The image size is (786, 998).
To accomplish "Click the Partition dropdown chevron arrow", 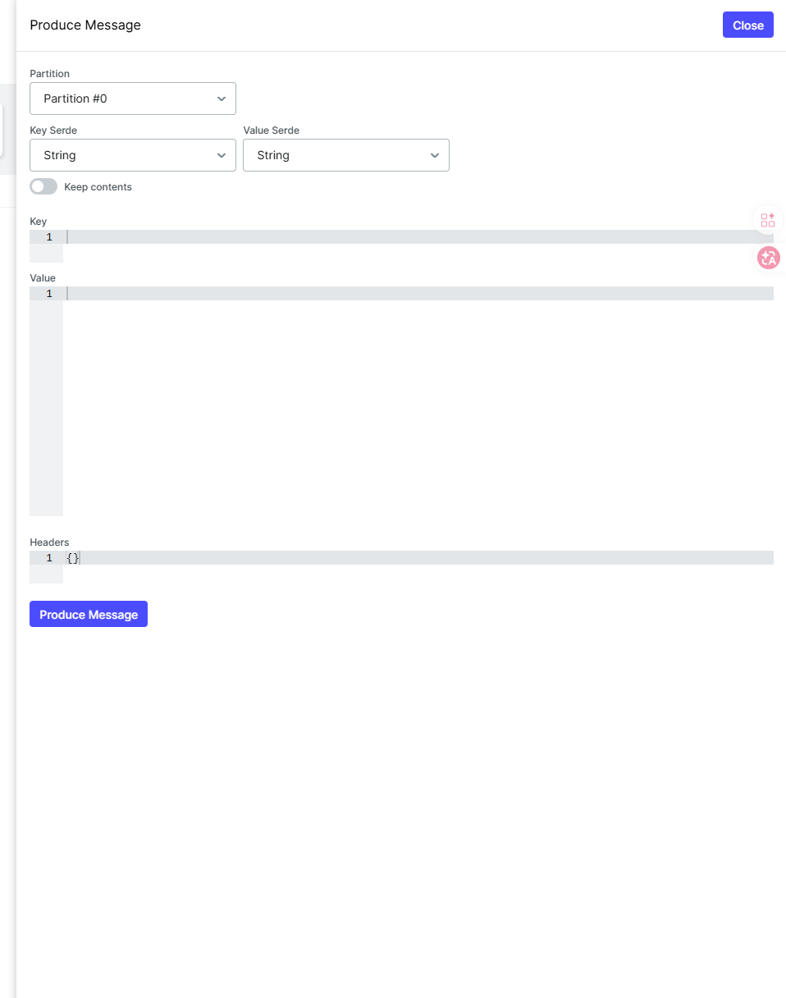I will tap(221, 98).
